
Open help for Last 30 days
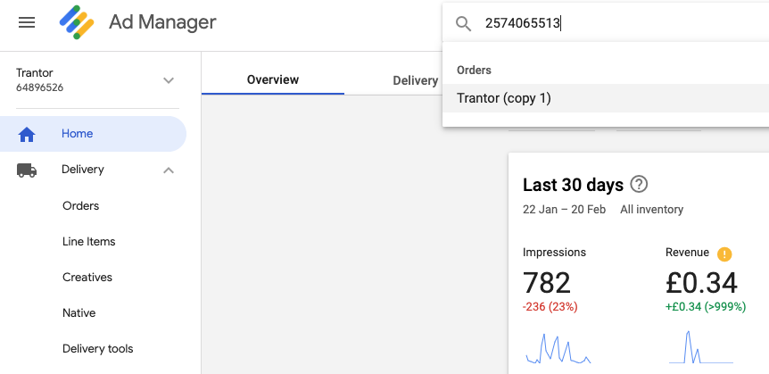(639, 185)
